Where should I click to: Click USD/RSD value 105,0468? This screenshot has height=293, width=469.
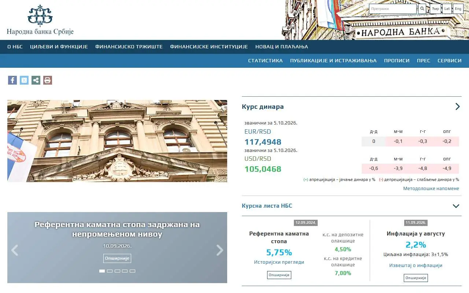point(263,169)
